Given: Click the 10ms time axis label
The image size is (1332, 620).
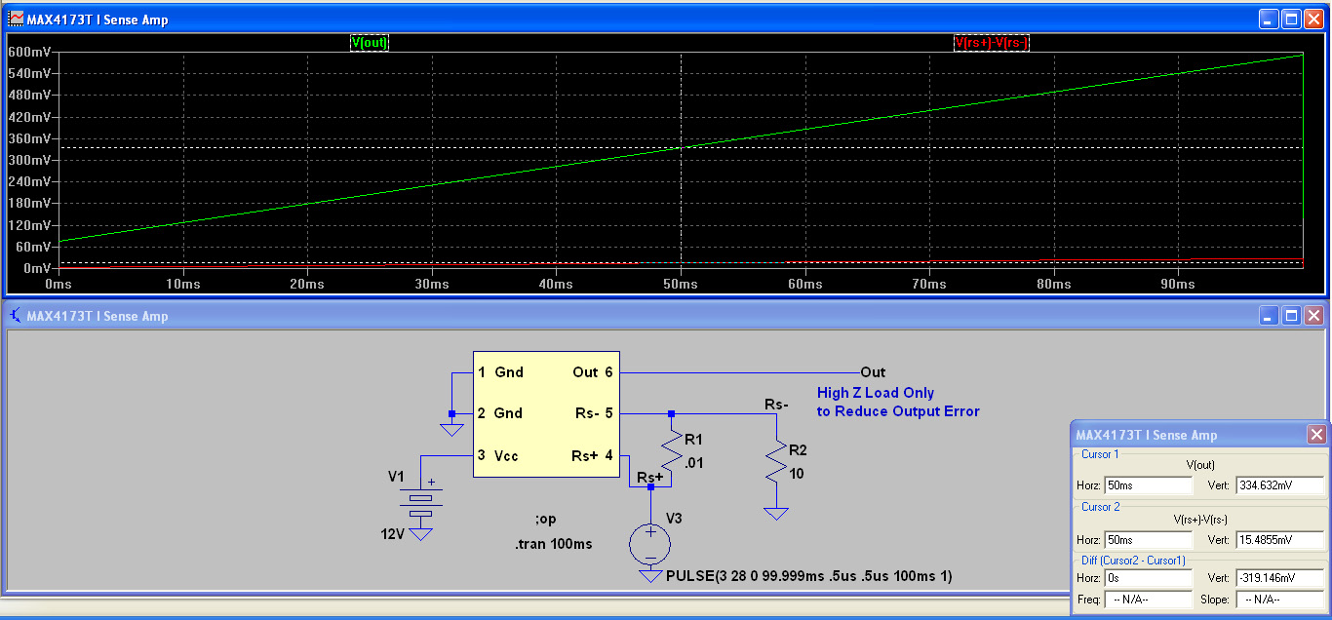Looking at the screenshot, I should pyautogui.click(x=182, y=284).
